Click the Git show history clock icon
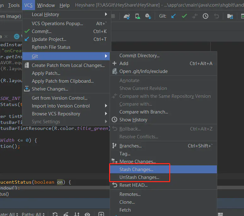The height and width of the screenshot is (216, 244). pyautogui.click(x=206, y=16)
